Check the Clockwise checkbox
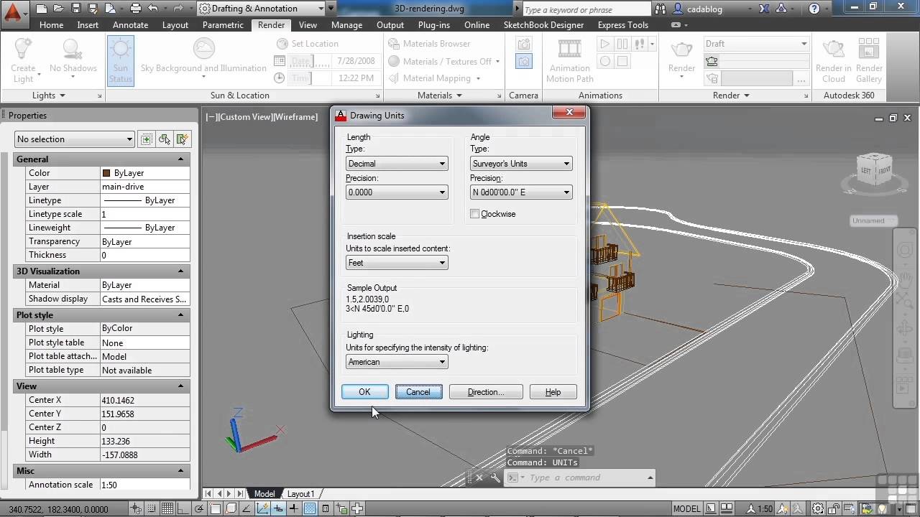 (x=474, y=214)
